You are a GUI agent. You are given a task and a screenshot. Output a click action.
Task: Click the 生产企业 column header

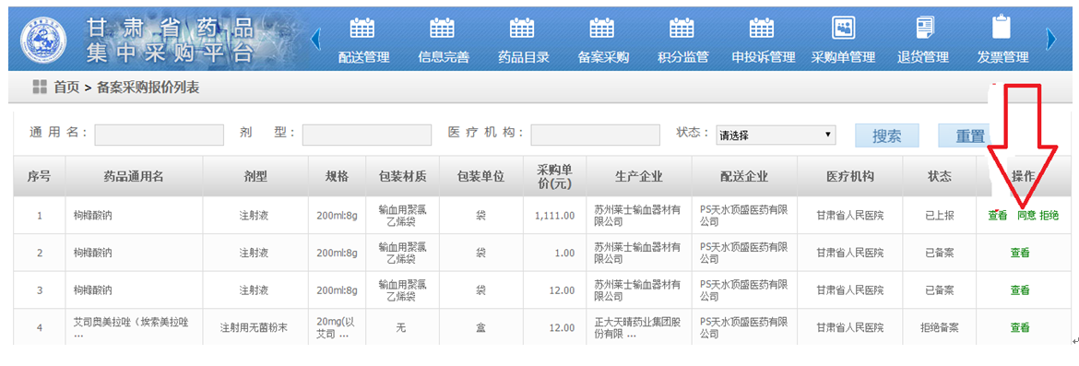[x=638, y=176]
